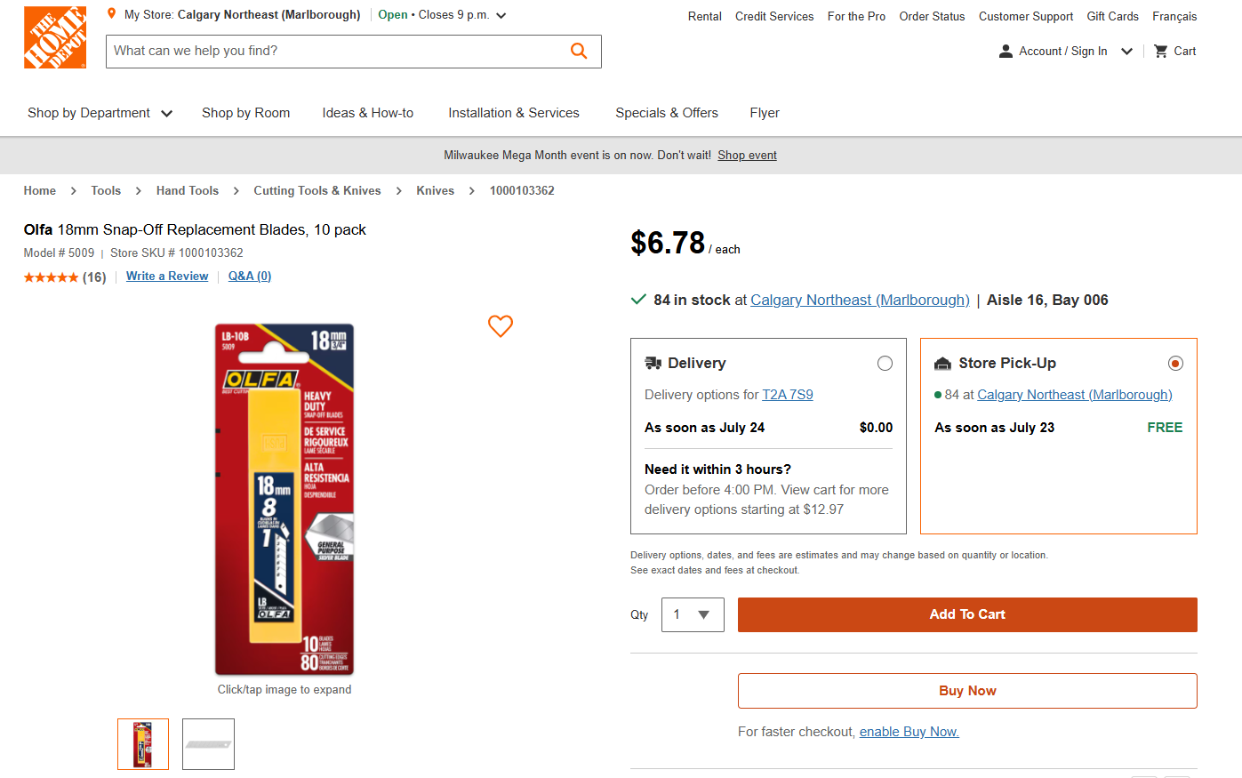
Task: Click the search input field
Action: 338,52
